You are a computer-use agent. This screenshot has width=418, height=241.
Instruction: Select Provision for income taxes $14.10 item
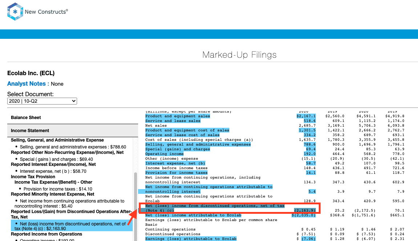click(58, 189)
